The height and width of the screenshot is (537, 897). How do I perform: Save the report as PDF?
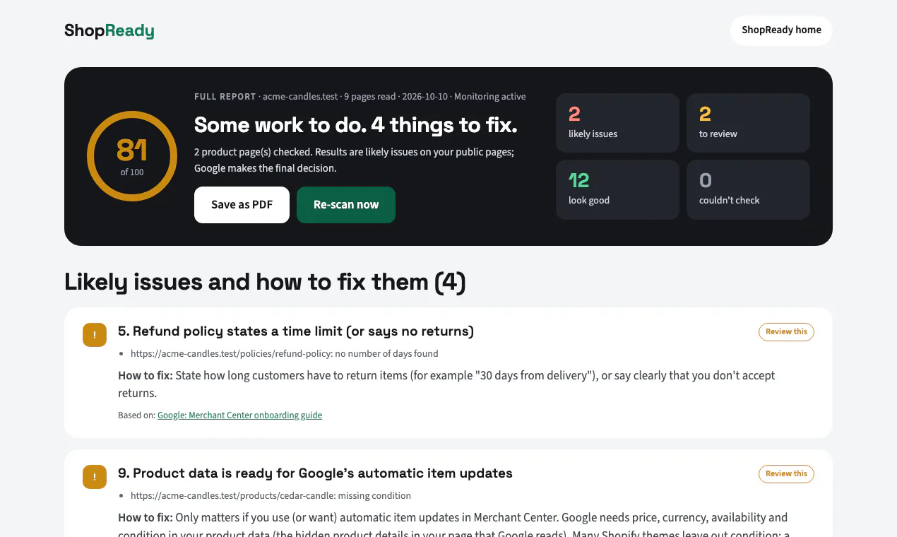242,205
